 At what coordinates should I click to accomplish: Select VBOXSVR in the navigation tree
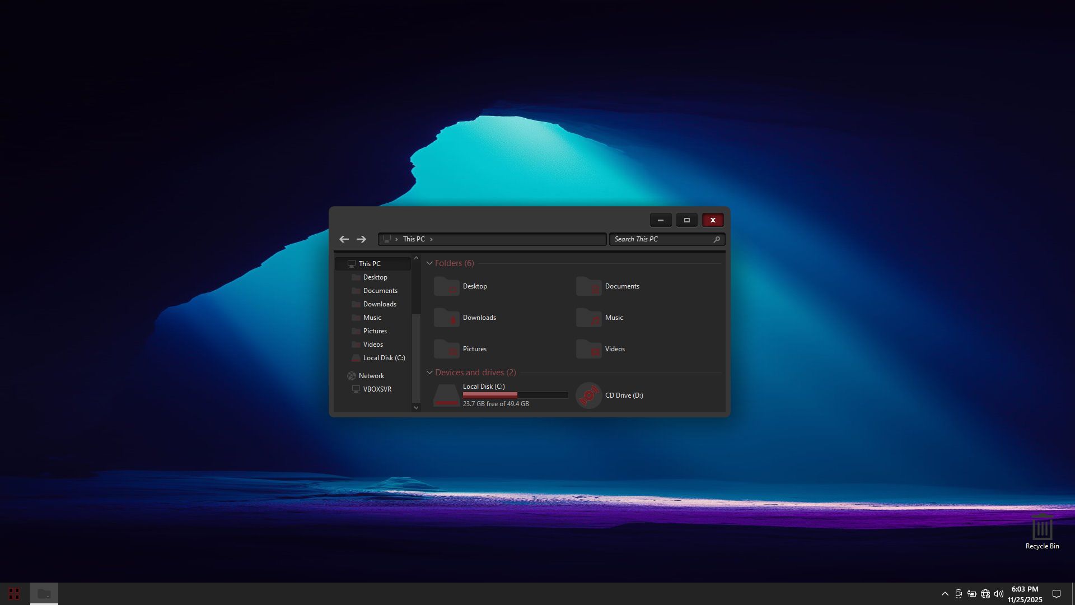point(377,389)
